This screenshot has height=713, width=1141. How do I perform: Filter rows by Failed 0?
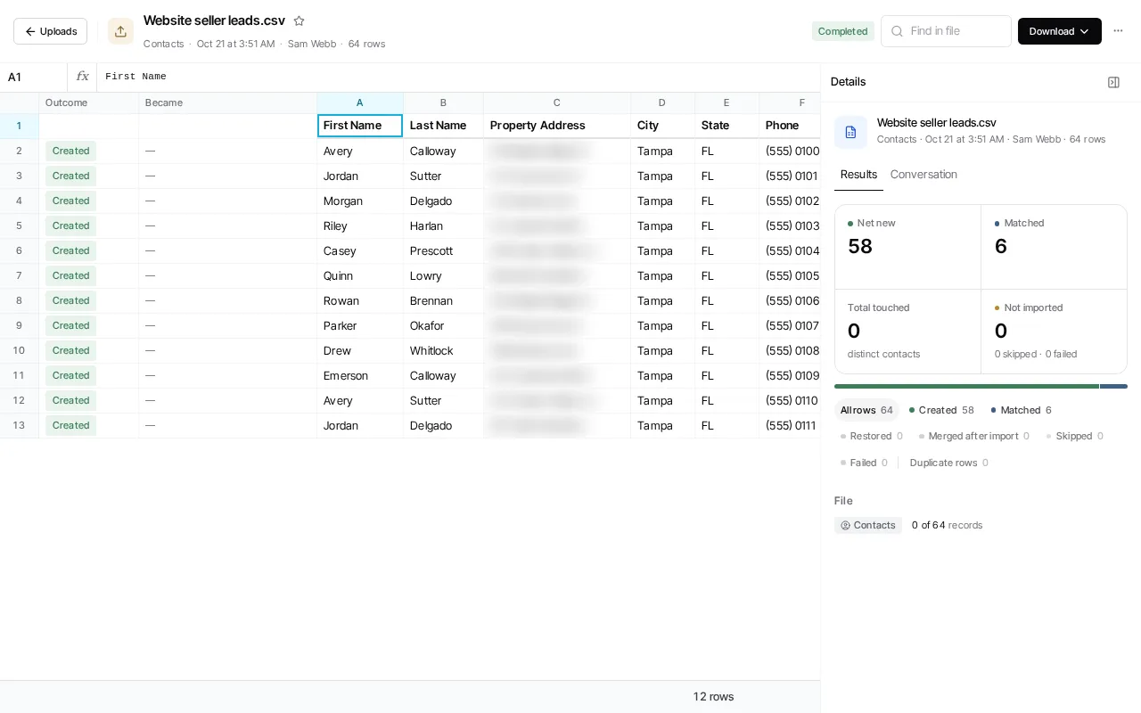(864, 463)
